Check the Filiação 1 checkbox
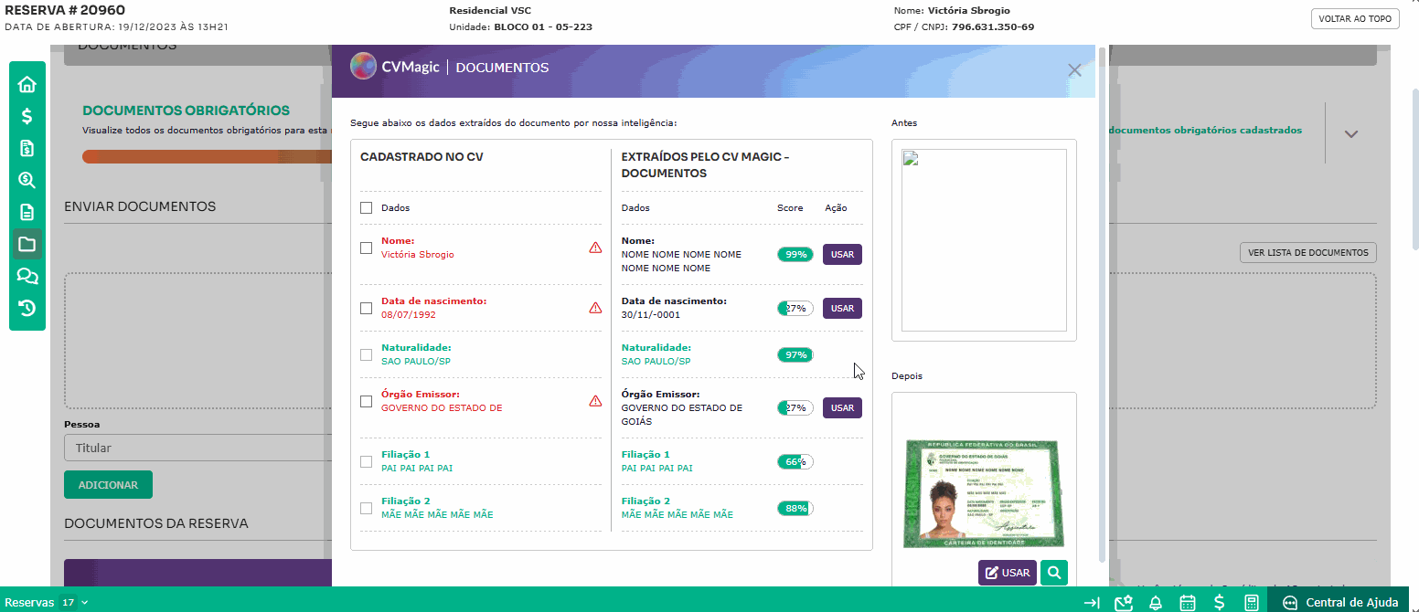 [366, 461]
